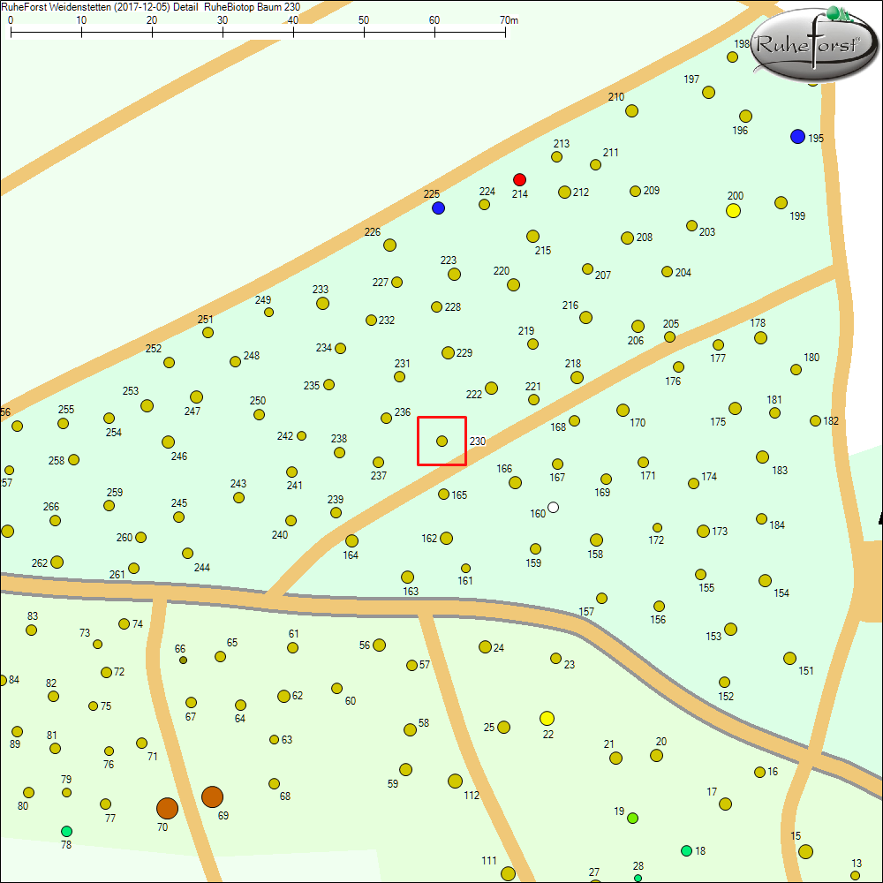
Task: Click the red tree marker 214
Action: coord(519,179)
